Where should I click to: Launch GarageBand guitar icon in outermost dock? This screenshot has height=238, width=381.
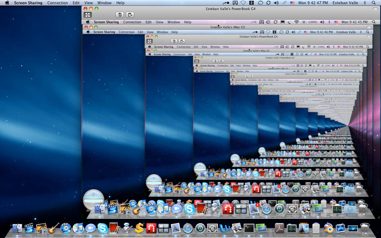(54, 228)
